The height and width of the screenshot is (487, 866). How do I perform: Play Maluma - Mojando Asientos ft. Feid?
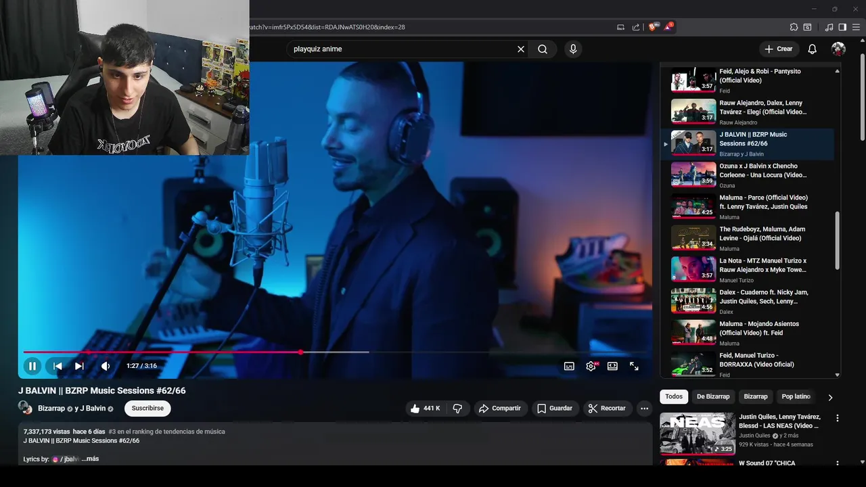(x=748, y=333)
